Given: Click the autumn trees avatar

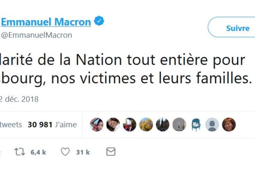Looking at the screenshot, I should [146, 125].
